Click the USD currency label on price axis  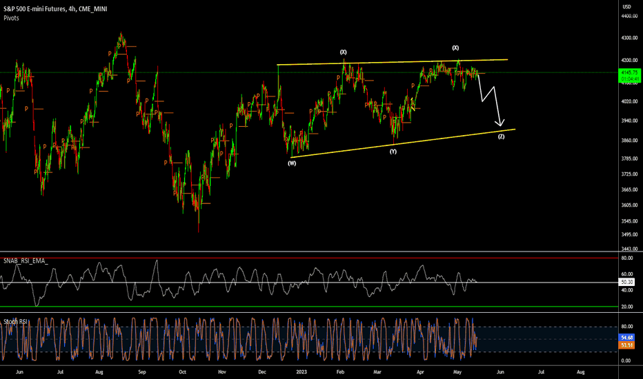(627, 7)
